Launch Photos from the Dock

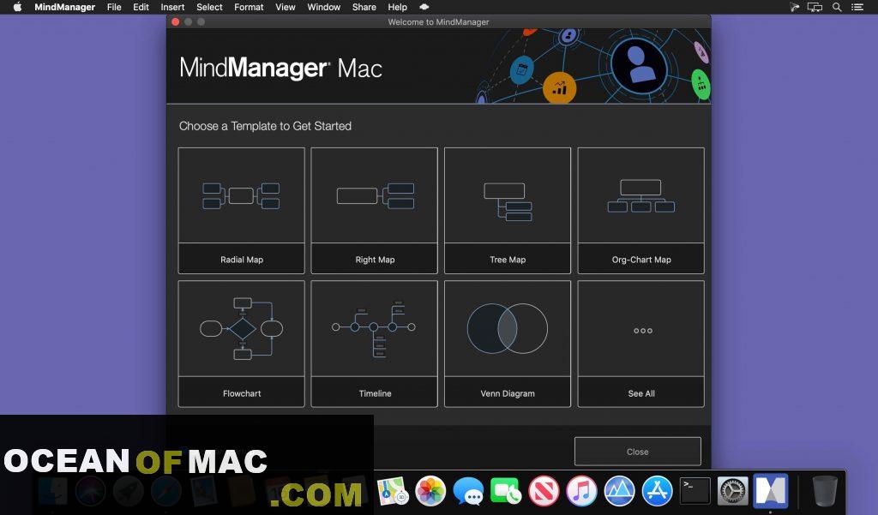tap(430, 491)
